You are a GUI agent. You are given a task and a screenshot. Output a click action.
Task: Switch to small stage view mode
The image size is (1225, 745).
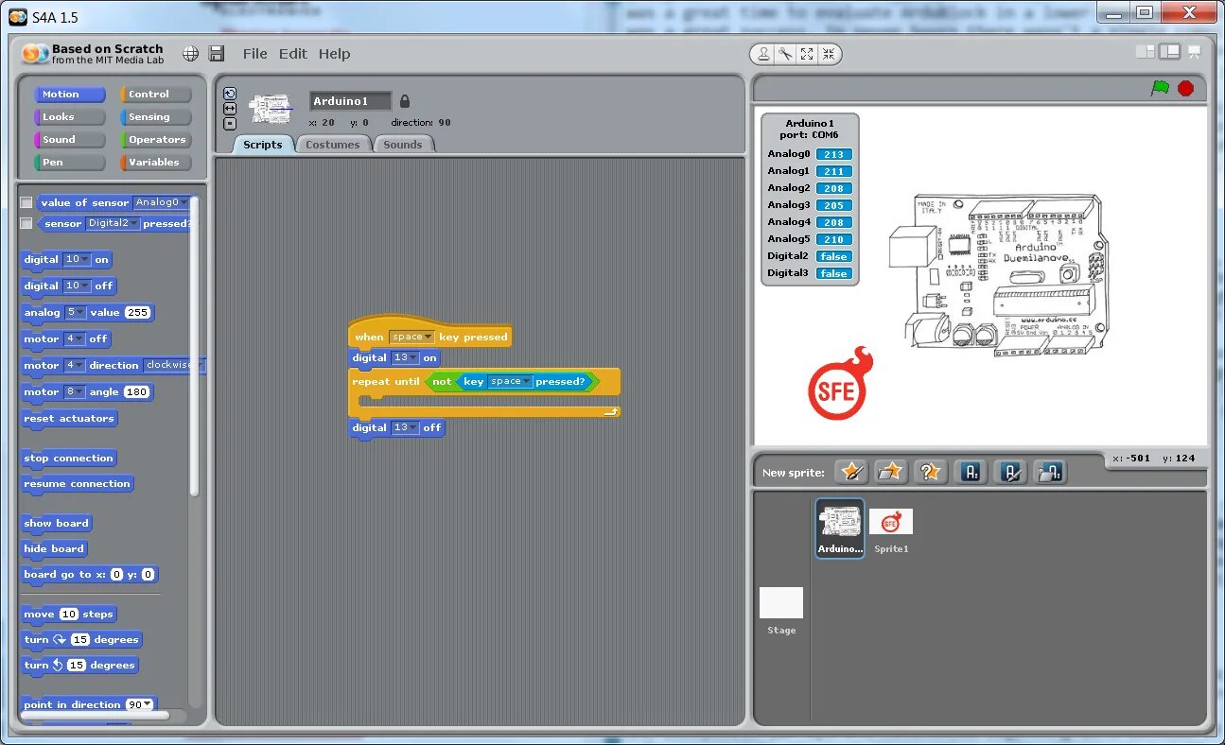pos(1145,52)
